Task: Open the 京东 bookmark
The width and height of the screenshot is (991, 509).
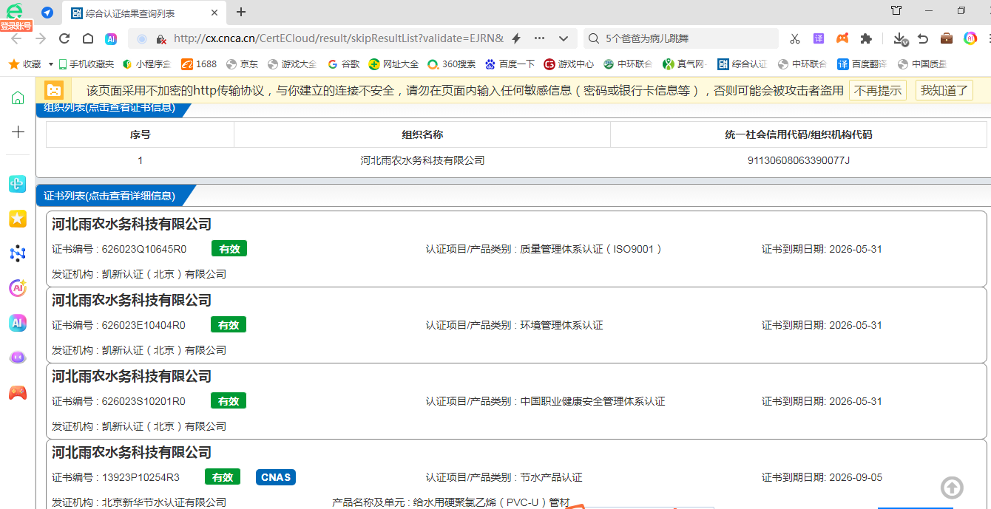Action: [x=243, y=64]
